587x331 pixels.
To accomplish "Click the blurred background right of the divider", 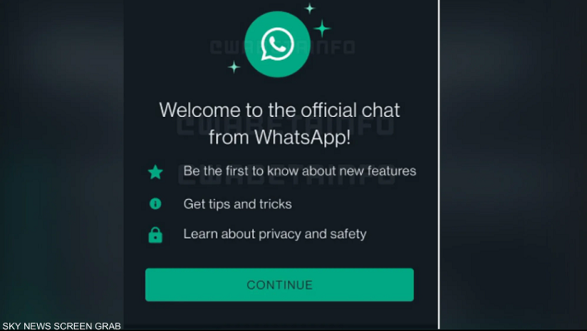I will pos(514,165).
